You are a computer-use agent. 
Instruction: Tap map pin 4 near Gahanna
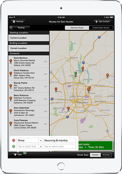click(90, 88)
